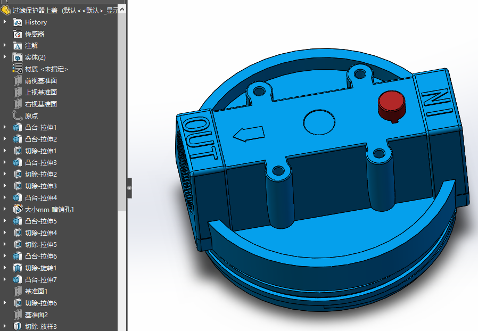Screen dimensions: 478x331
Task: Click the panel collapse handle
Action: point(129,188)
